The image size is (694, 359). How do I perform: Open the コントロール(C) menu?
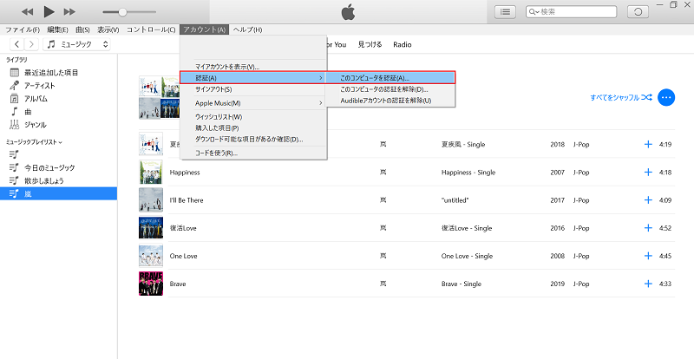click(x=151, y=29)
